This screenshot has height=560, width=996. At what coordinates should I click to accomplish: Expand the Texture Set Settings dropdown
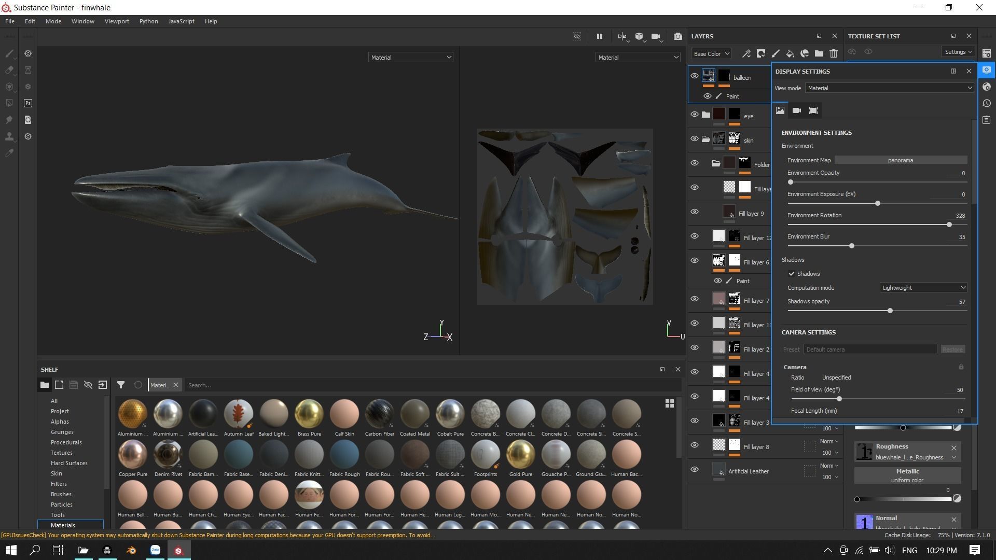958,52
